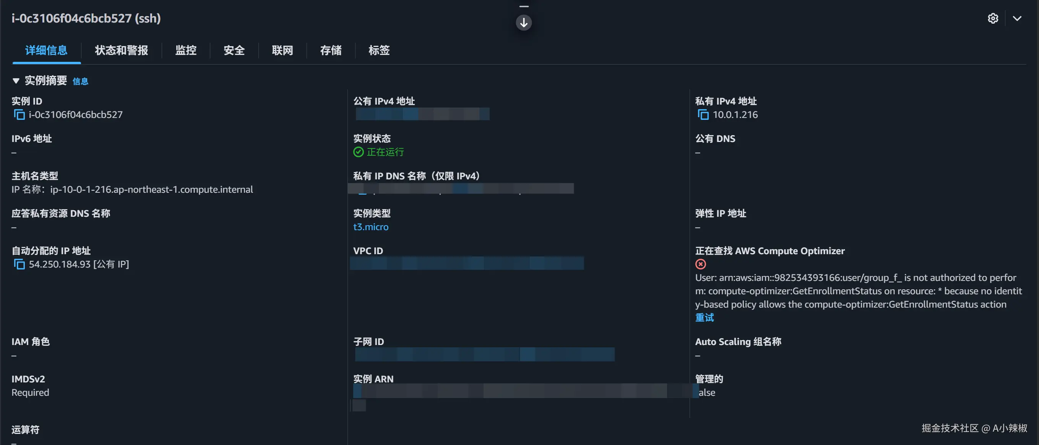The image size is (1039, 445).
Task: Go to the 联网 tab
Action: 282,50
